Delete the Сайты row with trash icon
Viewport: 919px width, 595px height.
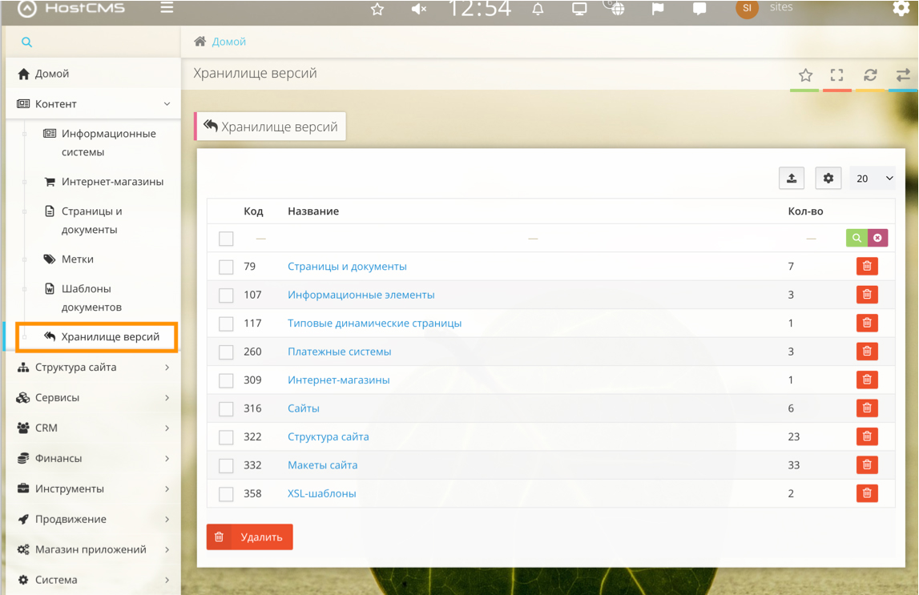867,408
